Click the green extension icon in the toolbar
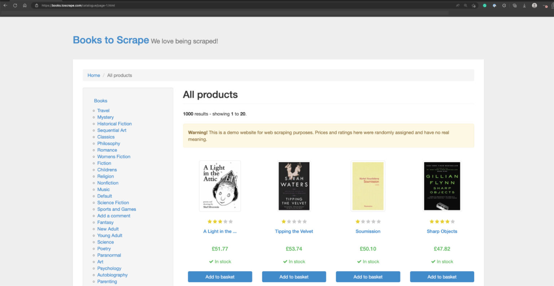The image size is (554, 286). point(485,5)
